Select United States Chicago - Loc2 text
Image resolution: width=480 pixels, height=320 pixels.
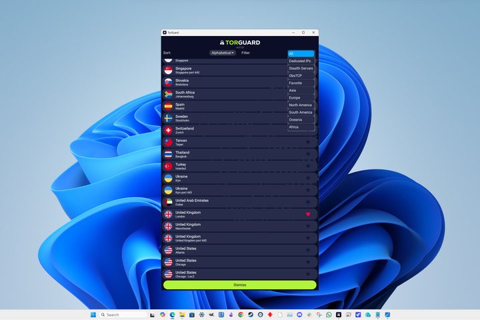pos(186,275)
